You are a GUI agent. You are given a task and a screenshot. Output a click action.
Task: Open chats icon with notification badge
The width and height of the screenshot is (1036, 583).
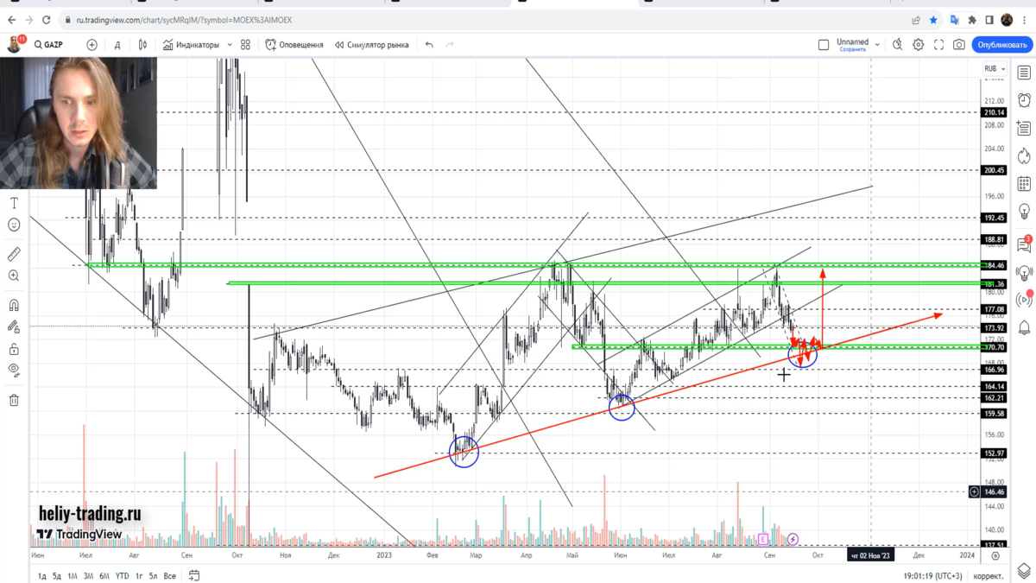click(x=1024, y=245)
